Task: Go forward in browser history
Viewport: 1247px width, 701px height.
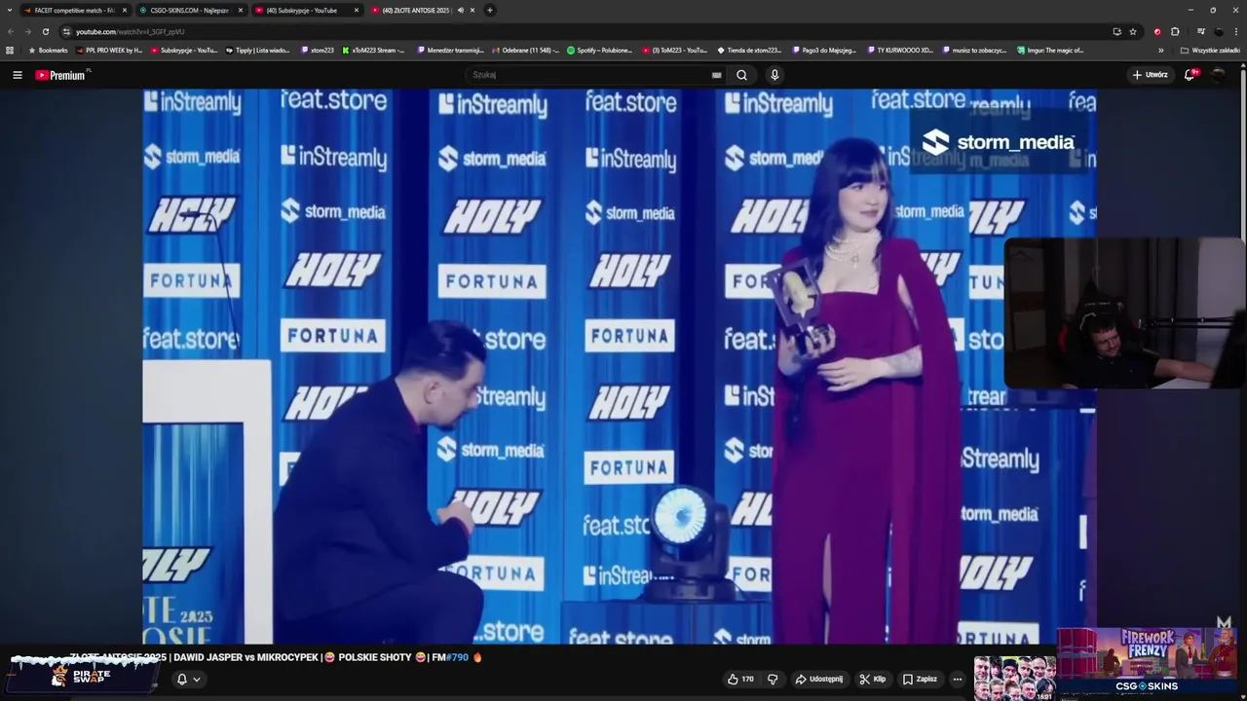Action: [x=27, y=31]
